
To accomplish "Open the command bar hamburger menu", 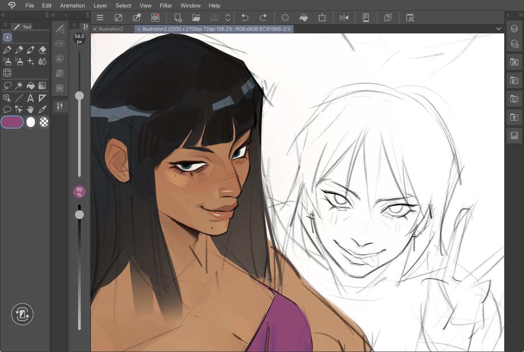I will (x=100, y=17).
